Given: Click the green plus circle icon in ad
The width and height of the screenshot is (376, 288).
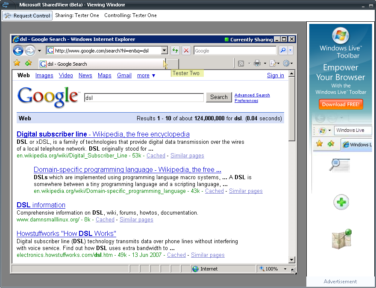Looking at the screenshot, I should (341, 202).
